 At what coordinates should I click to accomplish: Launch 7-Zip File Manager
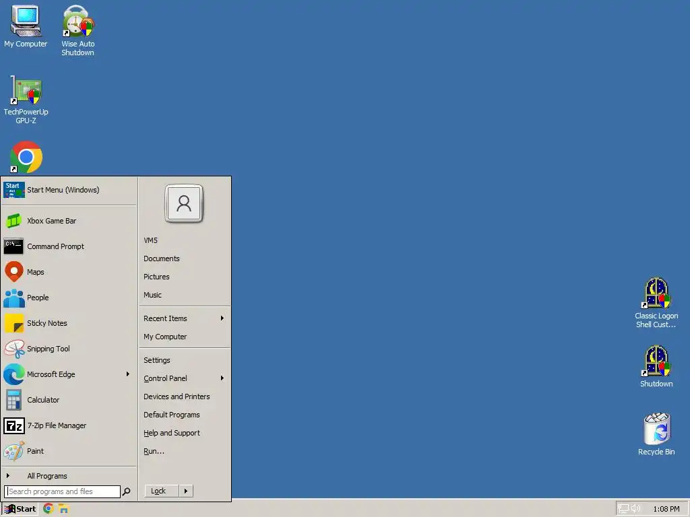tap(69, 425)
